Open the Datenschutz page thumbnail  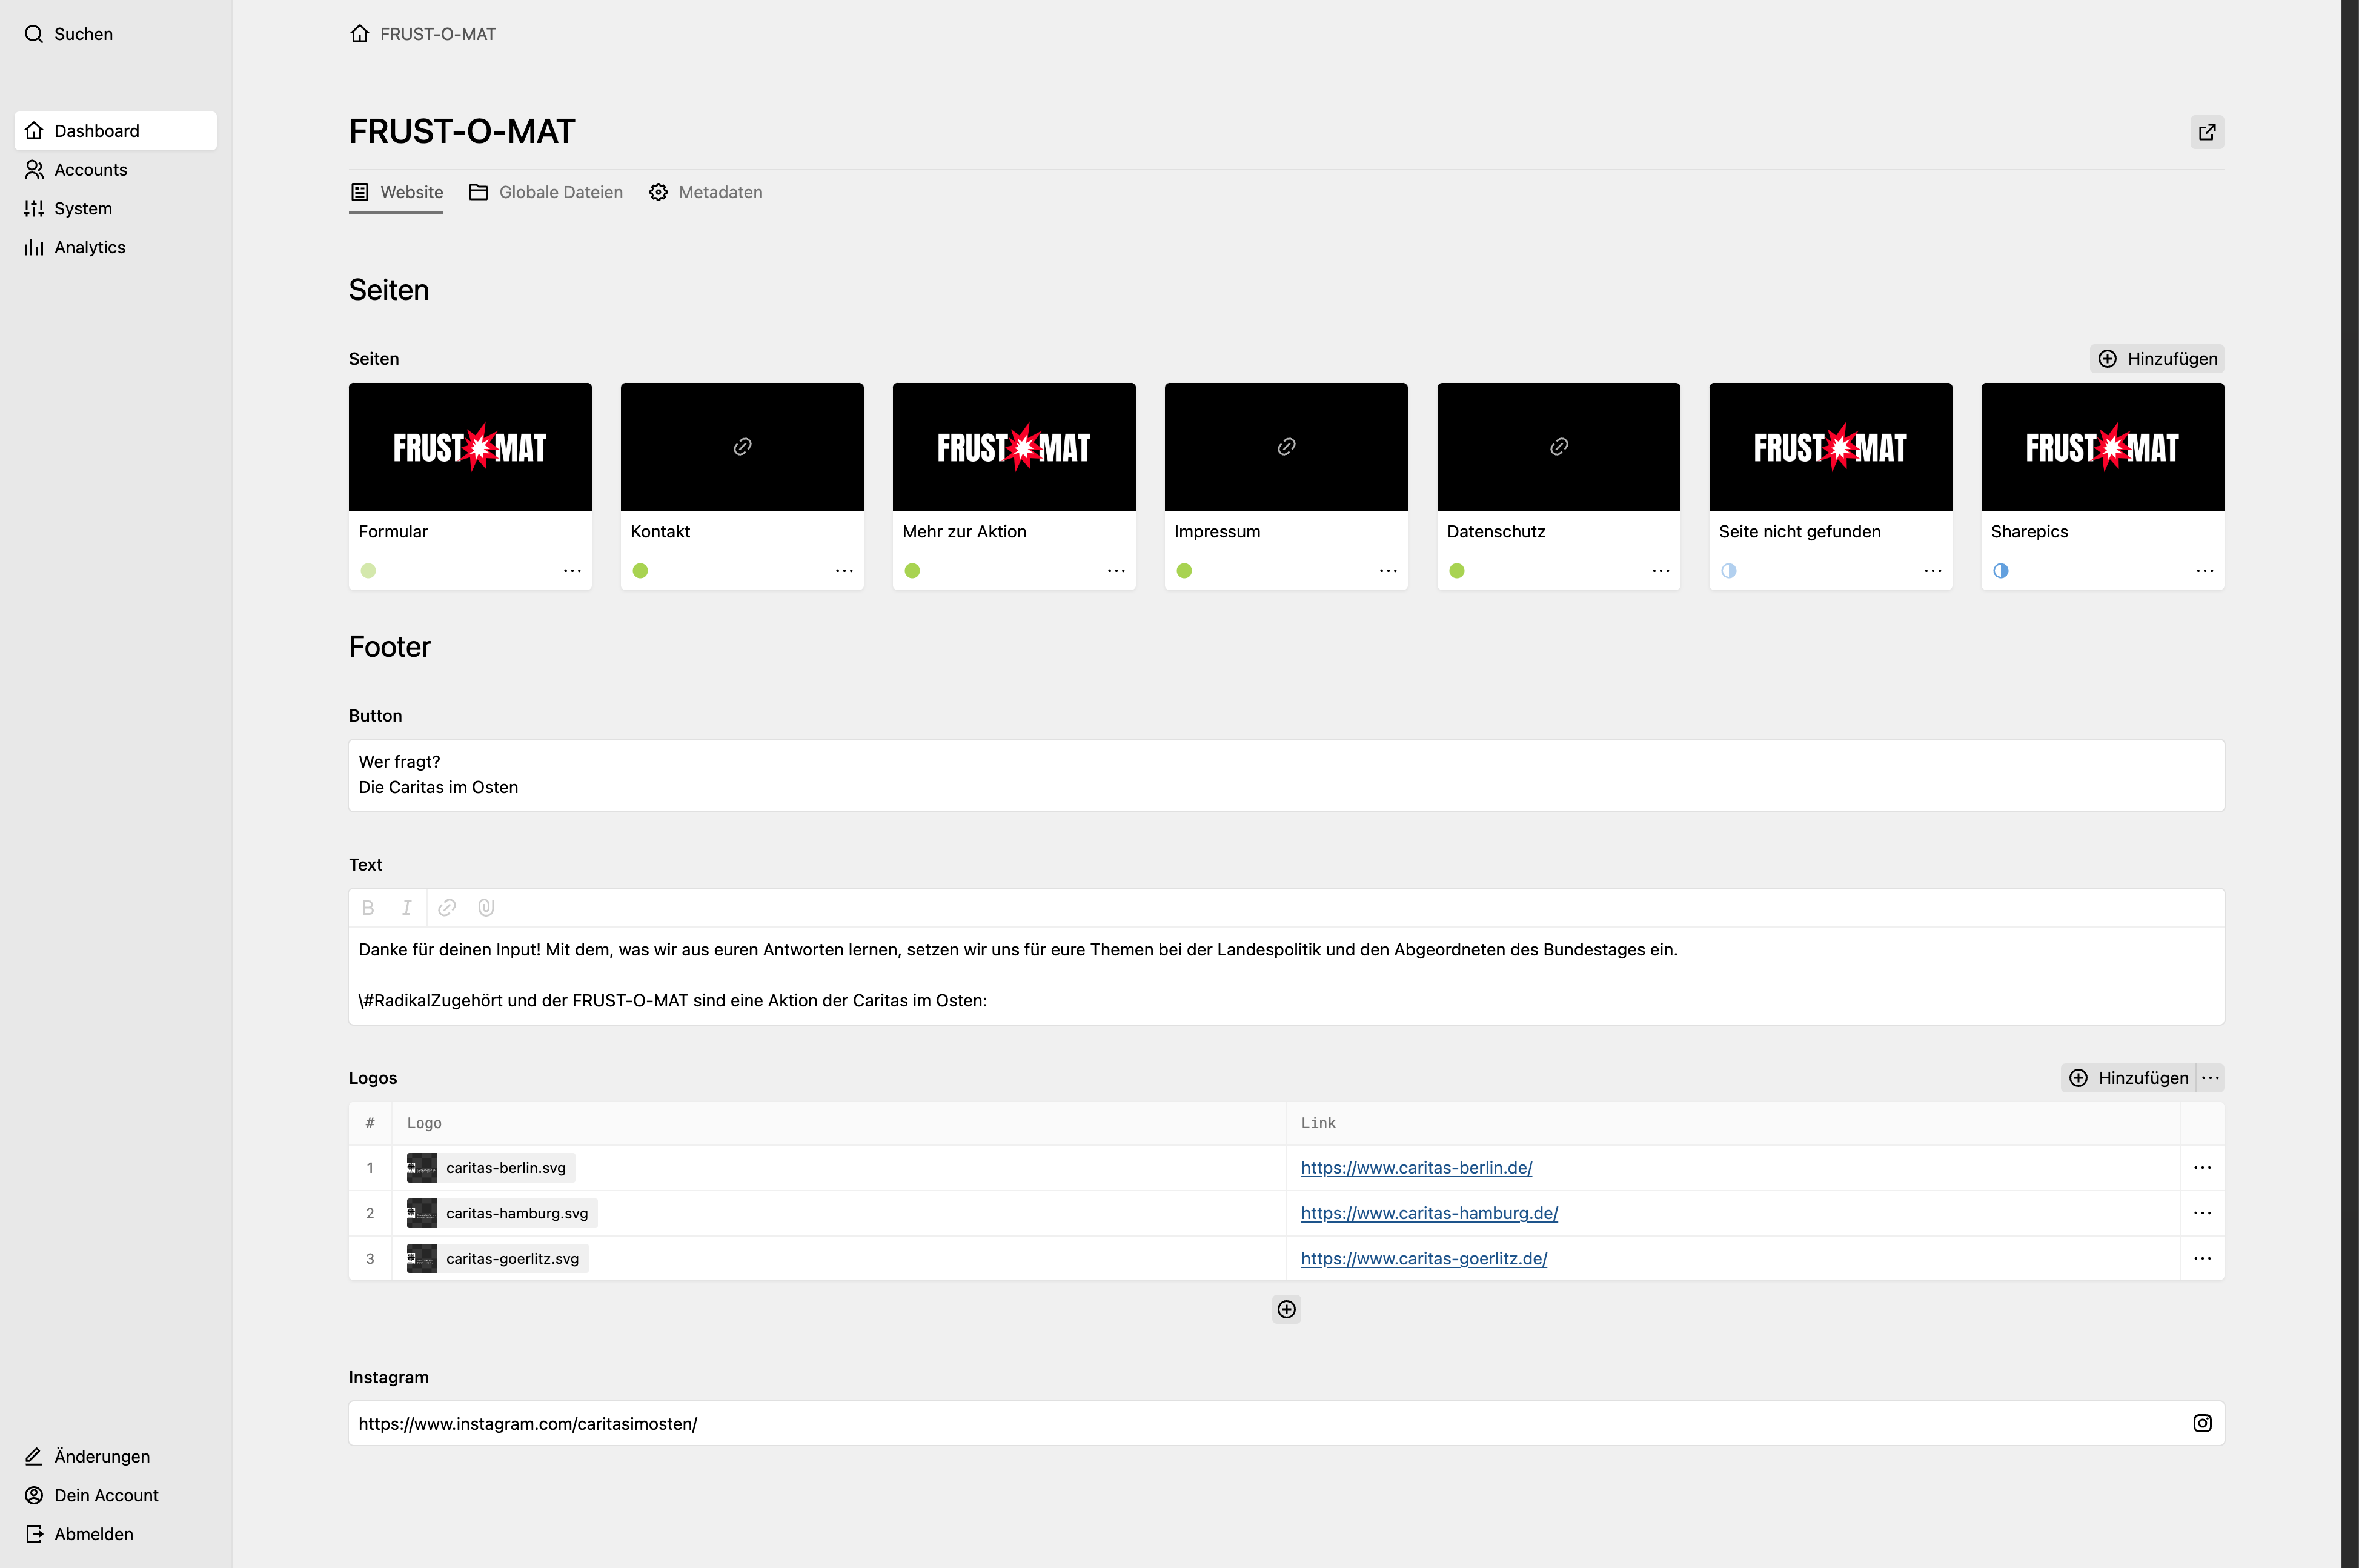pyautogui.click(x=1558, y=447)
